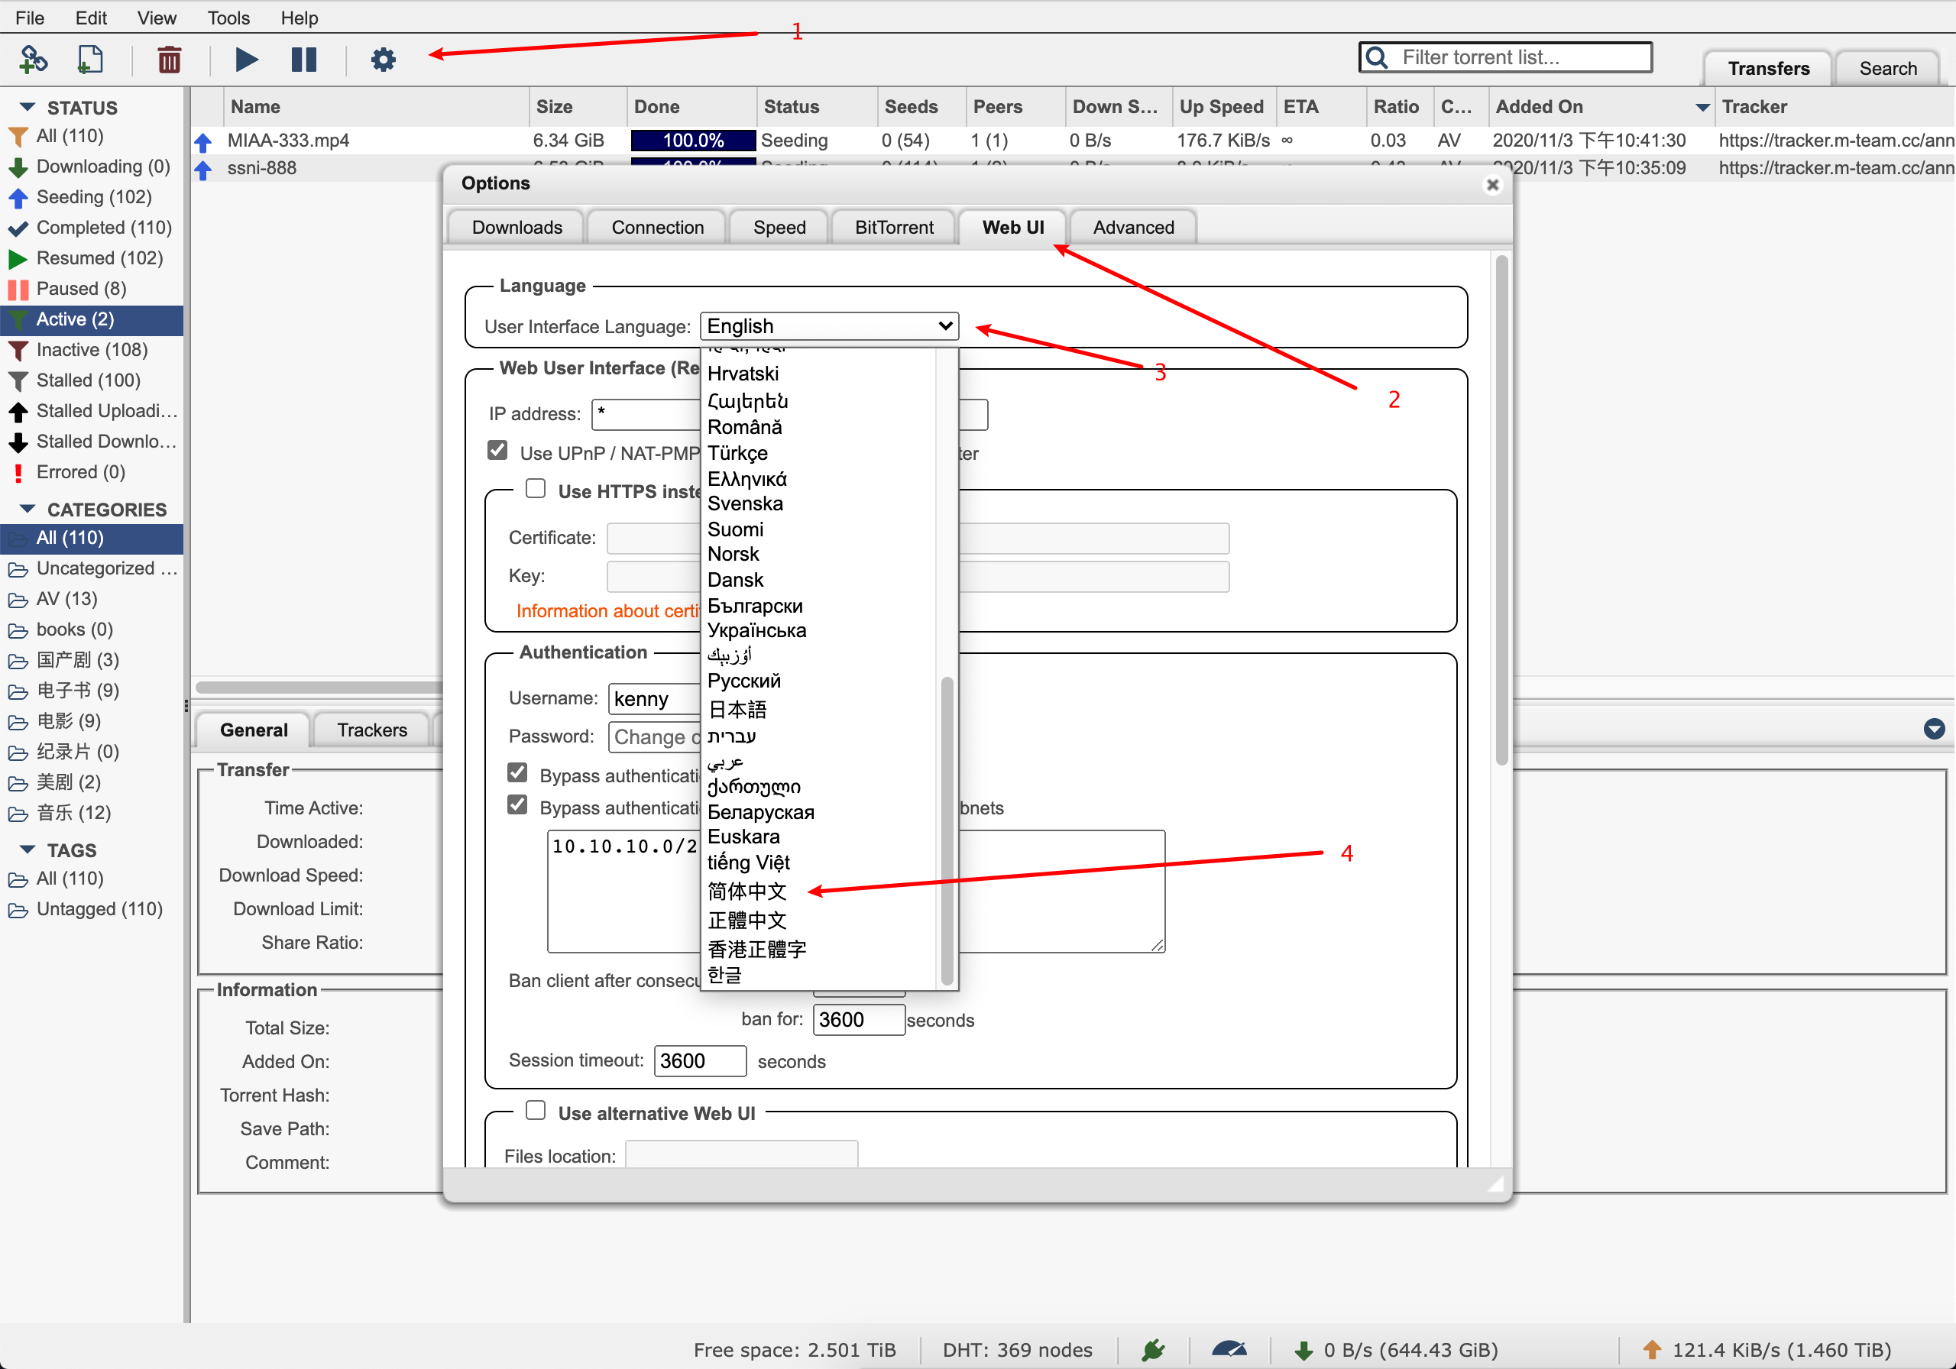Viewport: 1956px width, 1369px height.
Task: Click the global upload speed arrow icon
Action: [1652, 1349]
